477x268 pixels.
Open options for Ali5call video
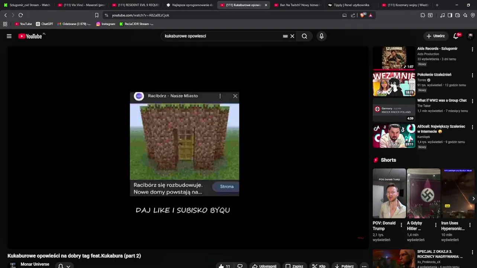point(473,127)
